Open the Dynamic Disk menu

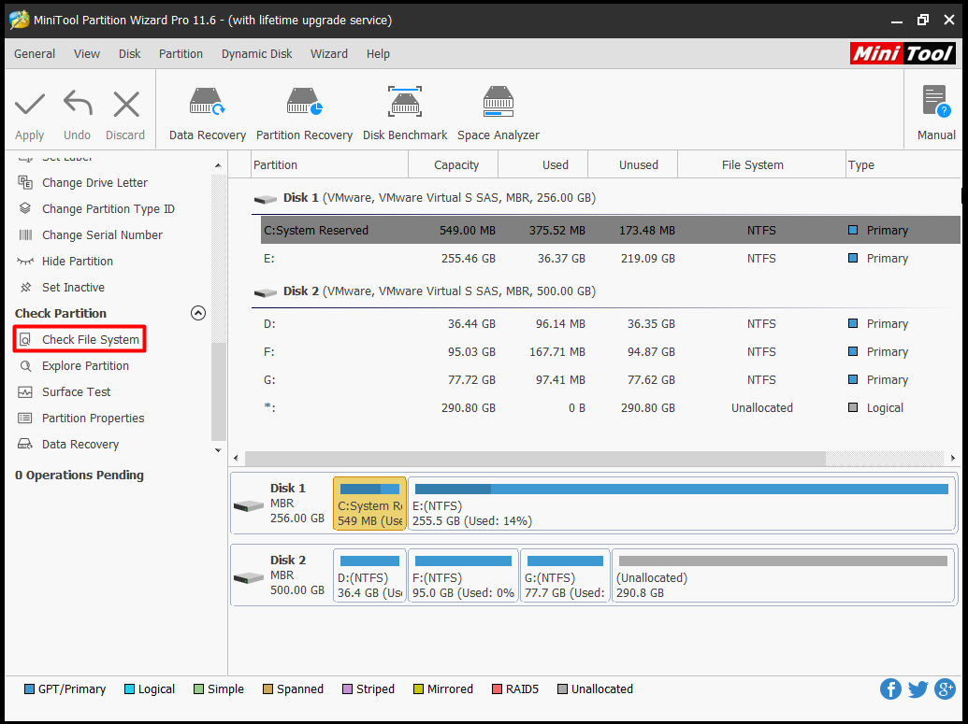pos(257,53)
